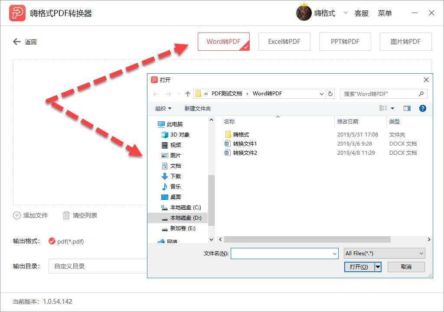Click the back arrow in Open dialog
This screenshot has height=312, width=444.
coord(156,94)
